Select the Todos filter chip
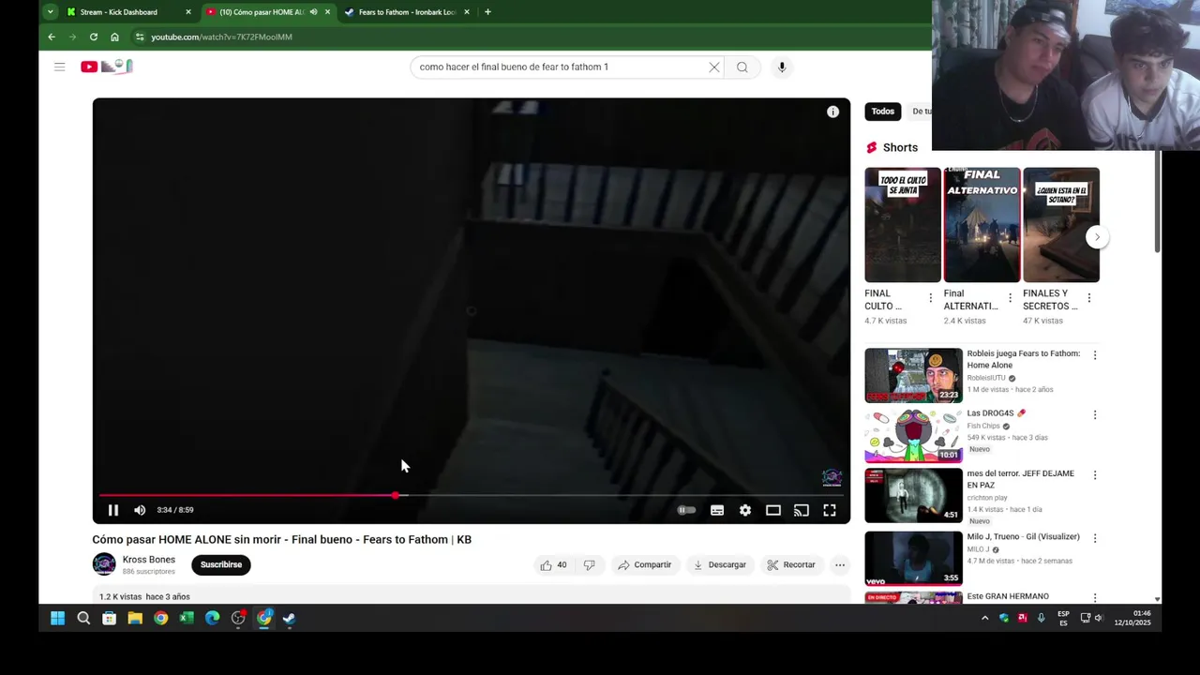1200x675 pixels. (x=883, y=112)
